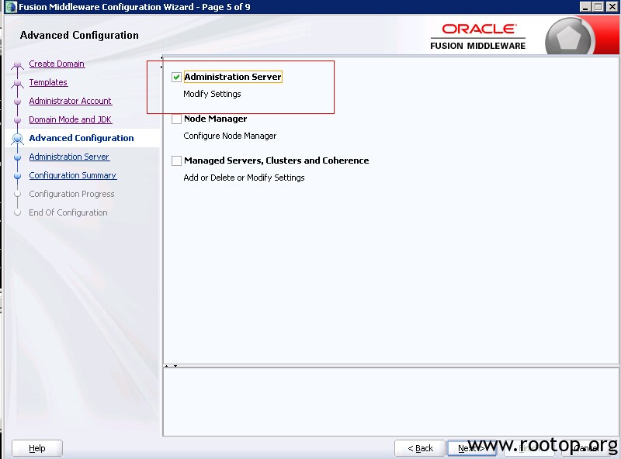The width and height of the screenshot is (621, 459).
Task: Click 'Add or Delete or Modify Settings' text
Action: pyautogui.click(x=244, y=178)
